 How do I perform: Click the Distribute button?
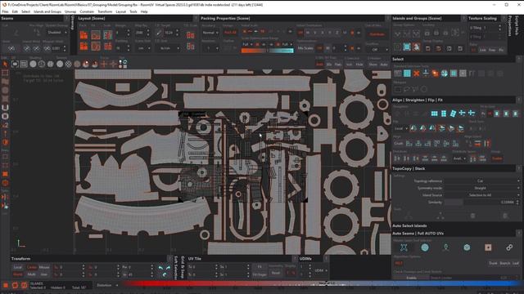point(377,34)
